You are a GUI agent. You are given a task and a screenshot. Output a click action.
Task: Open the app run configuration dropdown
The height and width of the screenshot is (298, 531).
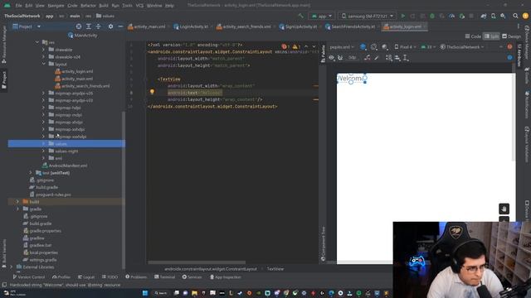pos(322,16)
